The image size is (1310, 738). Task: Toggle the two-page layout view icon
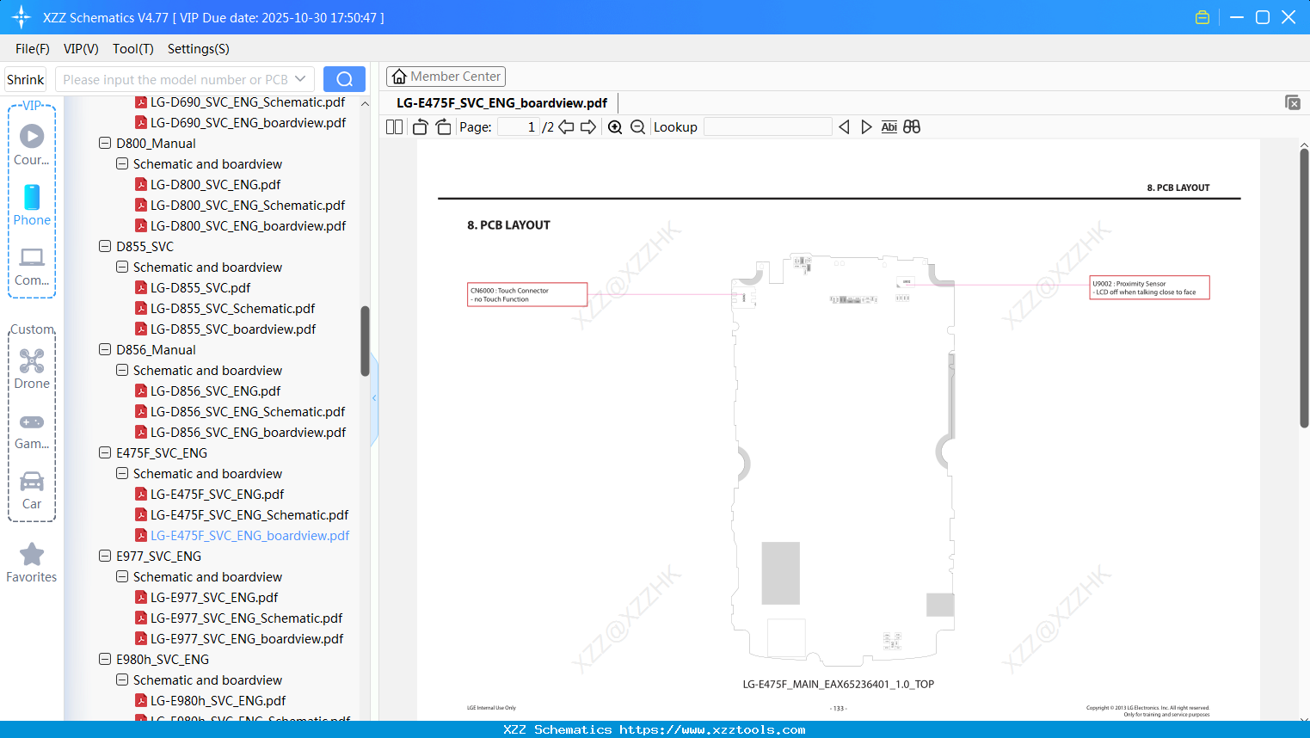(394, 127)
